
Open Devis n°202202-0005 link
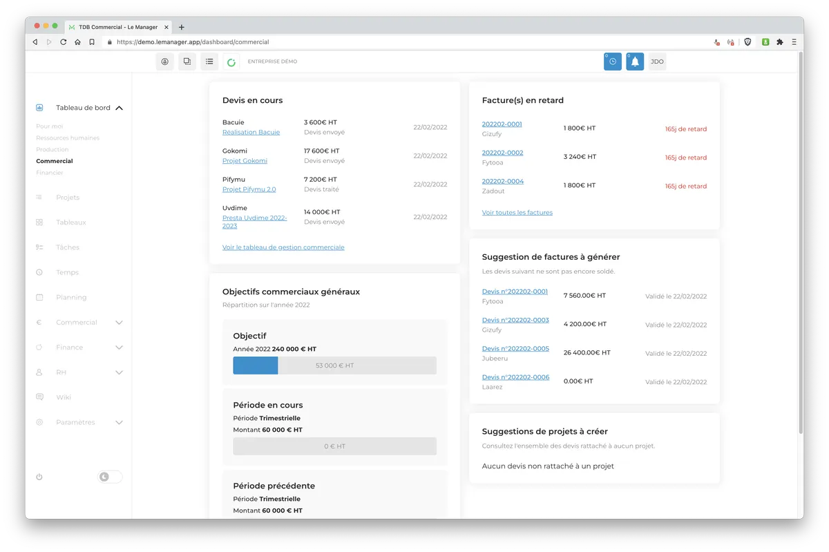(x=515, y=349)
